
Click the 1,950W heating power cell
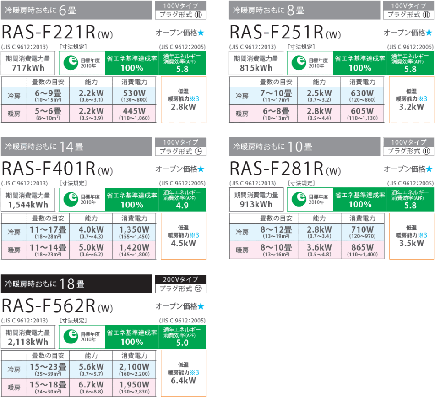134,387
